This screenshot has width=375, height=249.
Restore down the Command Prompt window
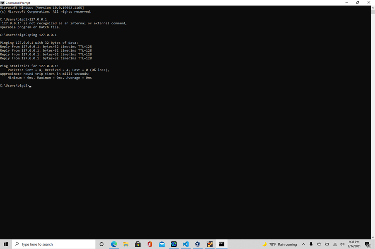click(358, 2)
